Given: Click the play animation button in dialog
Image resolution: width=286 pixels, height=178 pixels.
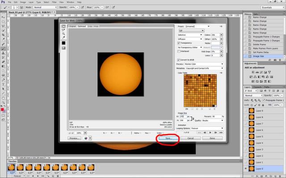Looking at the screenshot, I should [x=210, y=133].
